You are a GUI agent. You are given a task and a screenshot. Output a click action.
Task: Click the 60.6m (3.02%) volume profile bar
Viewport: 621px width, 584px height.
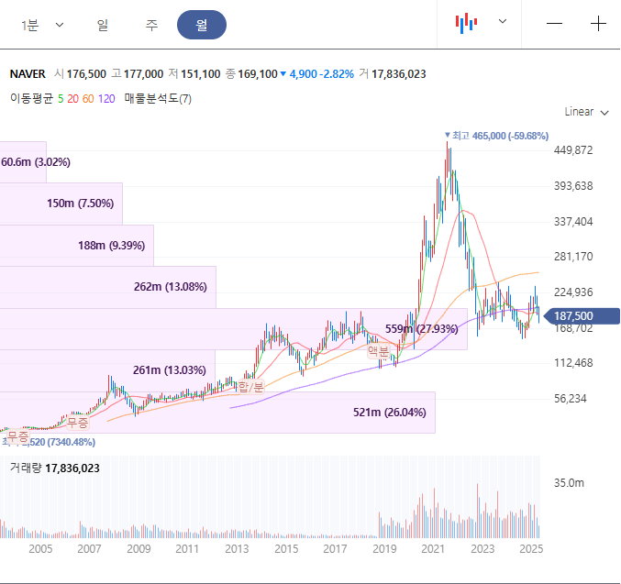point(23,162)
